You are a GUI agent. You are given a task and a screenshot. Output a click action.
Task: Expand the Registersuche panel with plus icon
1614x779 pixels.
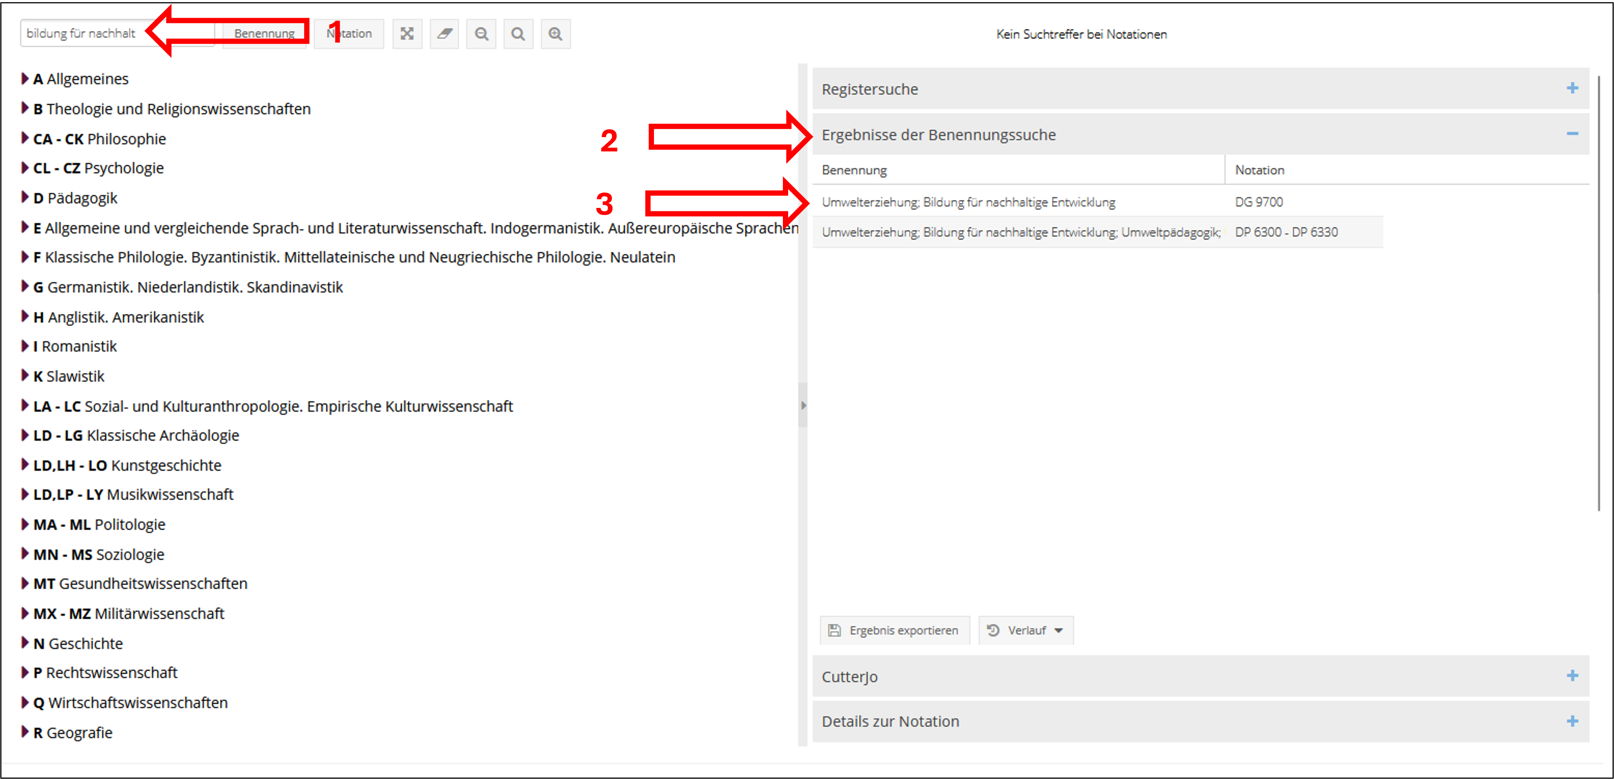click(x=1572, y=88)
